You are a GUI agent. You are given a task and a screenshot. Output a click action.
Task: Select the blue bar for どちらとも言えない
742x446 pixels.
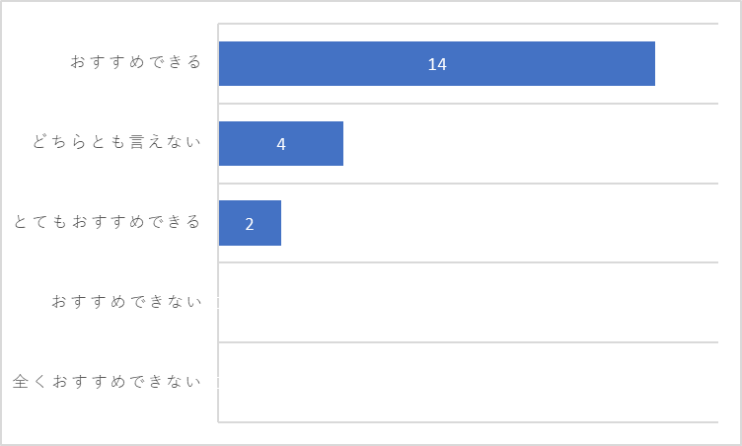(281, 143)
